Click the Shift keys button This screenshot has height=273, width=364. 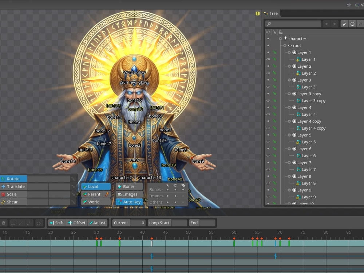pos(57,223)
